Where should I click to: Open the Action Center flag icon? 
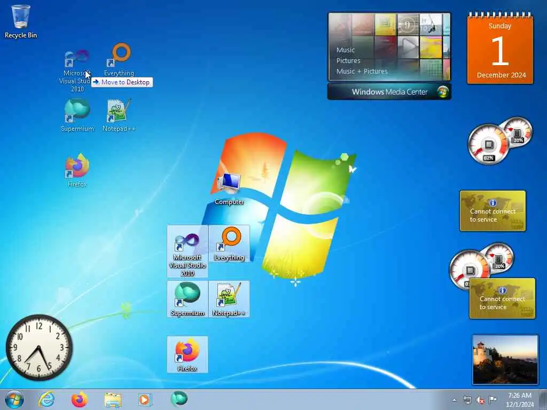pyautogui.click(x=492, y=400)
